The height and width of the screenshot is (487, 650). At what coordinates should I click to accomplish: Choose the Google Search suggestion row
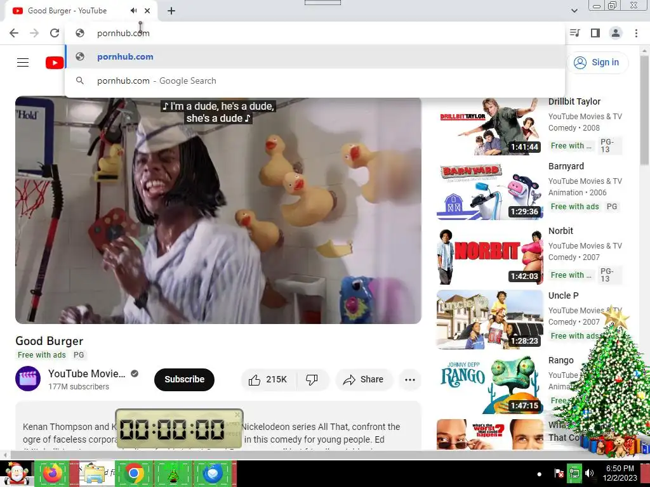[x=315, y=81]
